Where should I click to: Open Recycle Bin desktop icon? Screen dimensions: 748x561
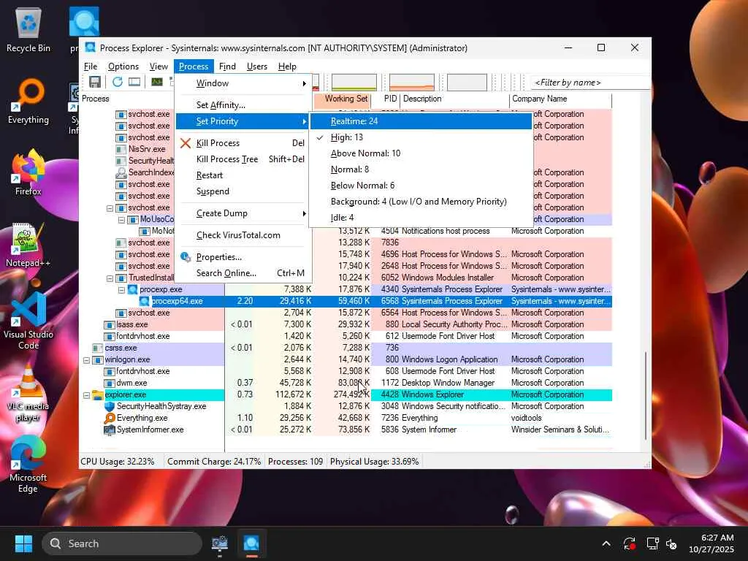click(x=28, y=30)
